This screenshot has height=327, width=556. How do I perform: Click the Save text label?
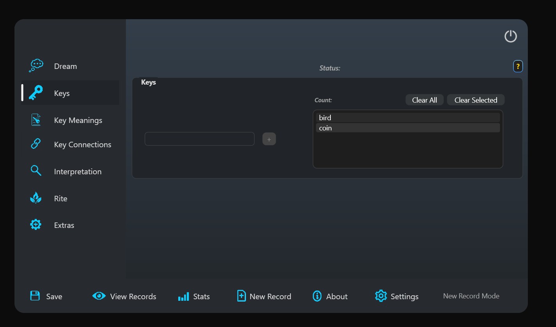54,296
